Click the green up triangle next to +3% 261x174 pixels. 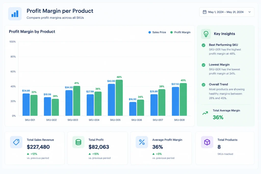(153, 154)
